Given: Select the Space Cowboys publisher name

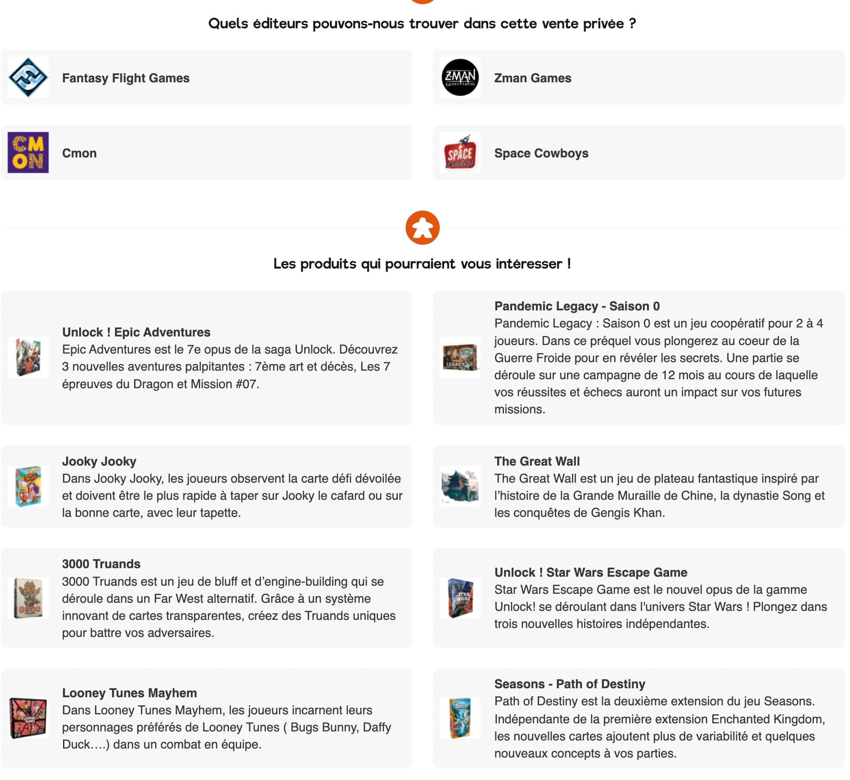Looking at the screenshot, I should point(541,153).
